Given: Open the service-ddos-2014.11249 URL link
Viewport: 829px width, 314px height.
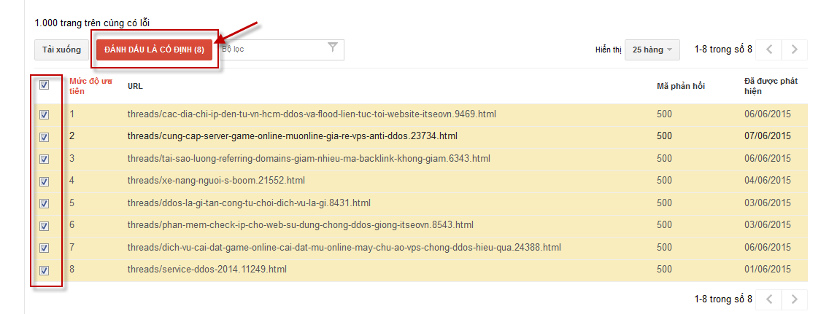Looking at the screenshot, I should point(207,270).
